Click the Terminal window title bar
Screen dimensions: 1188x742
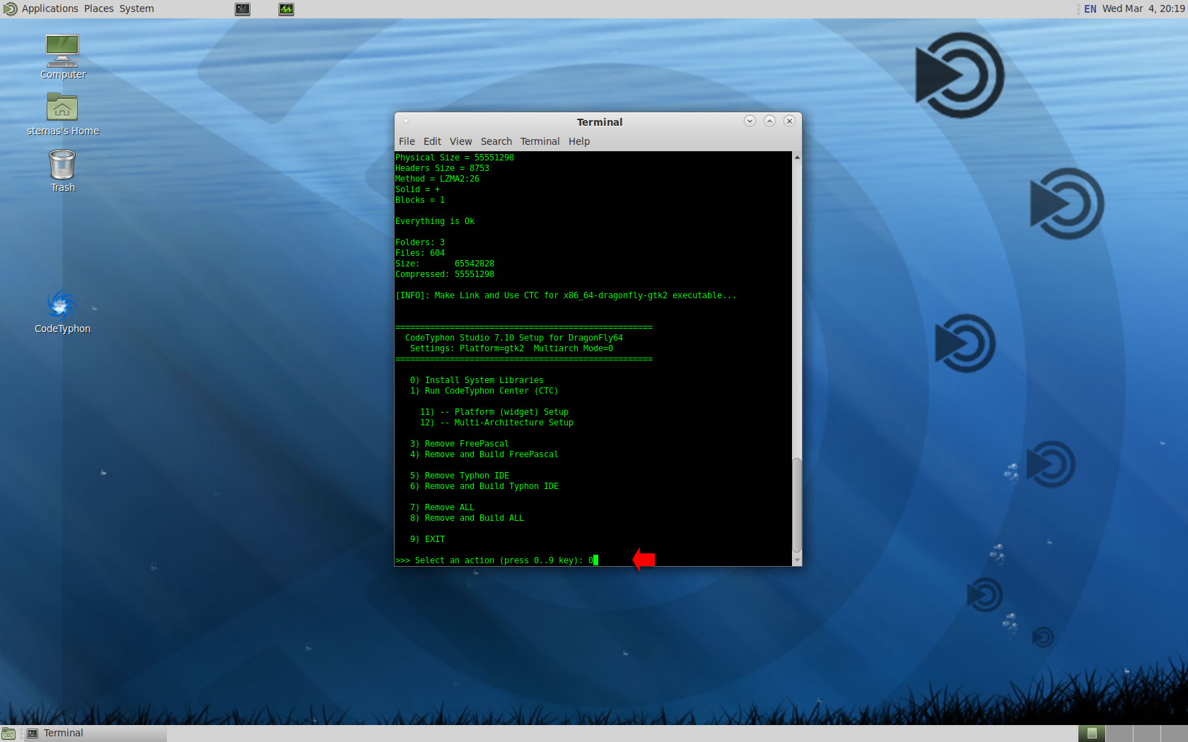coord(599,122)
